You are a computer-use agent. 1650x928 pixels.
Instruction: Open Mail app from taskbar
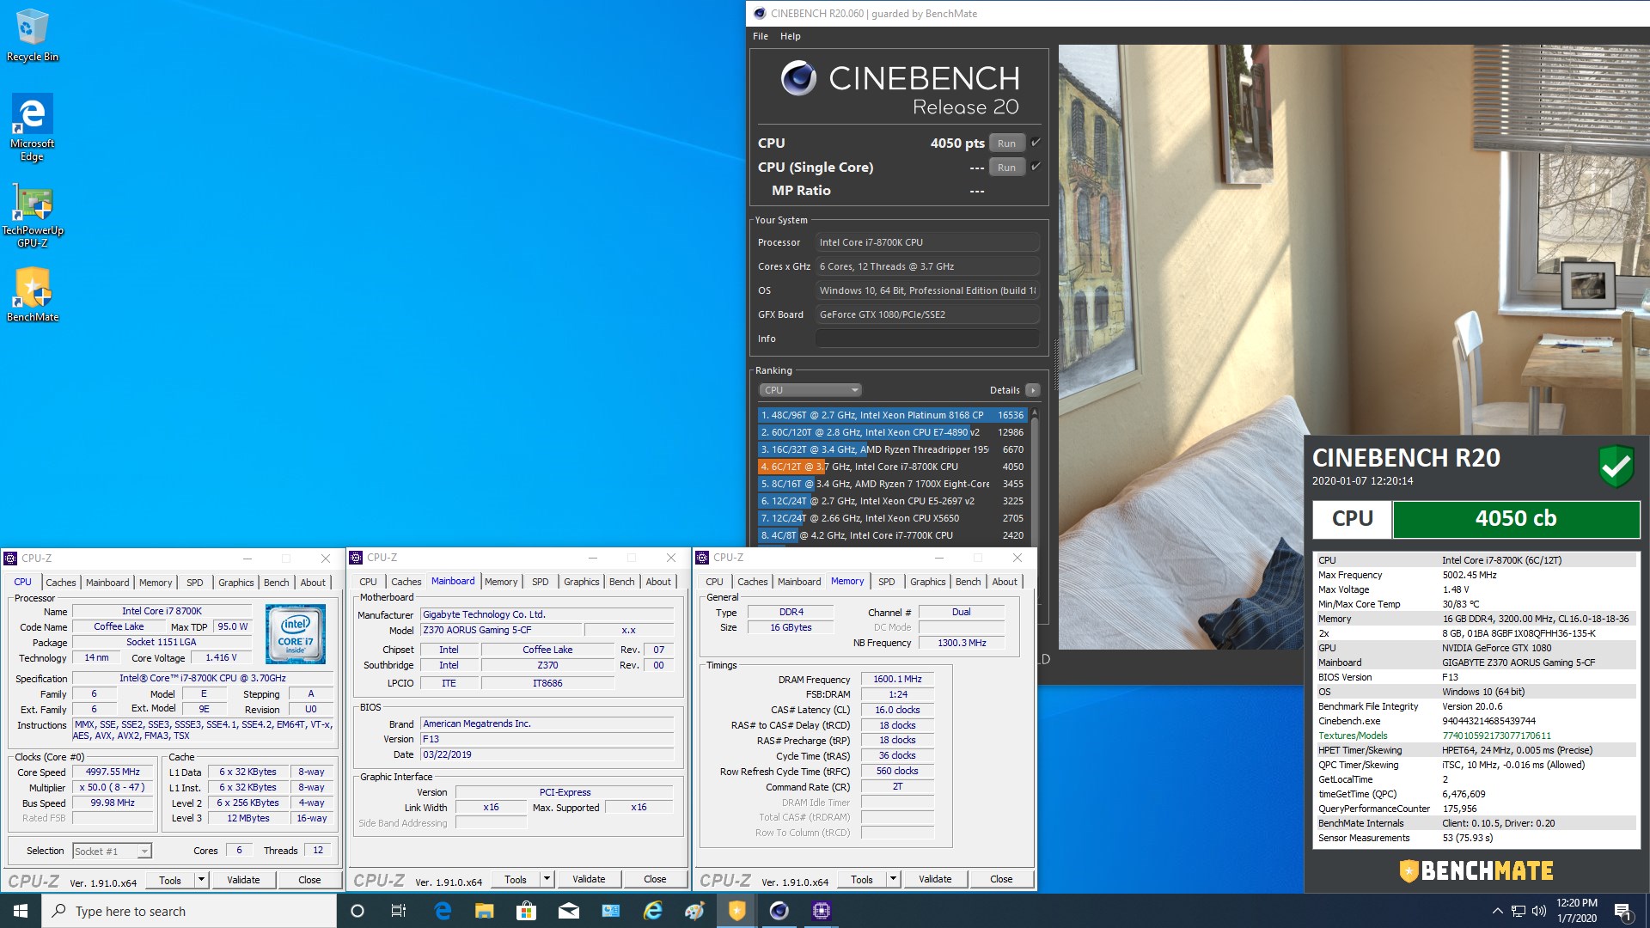(x=568, y=911)
